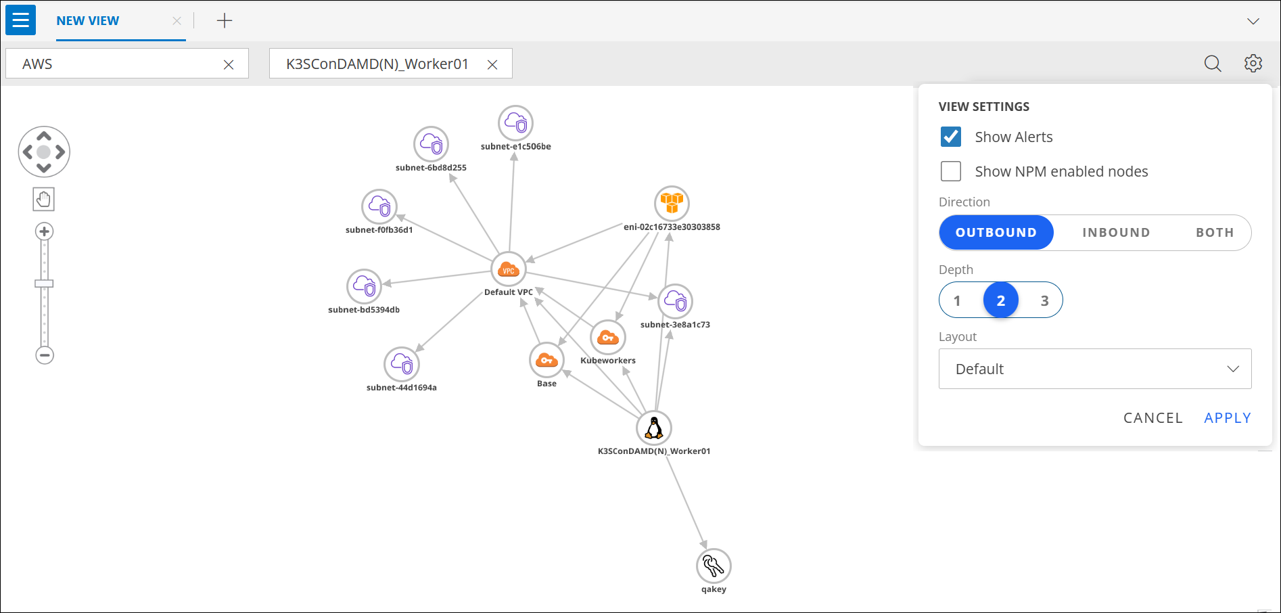This screenshot has height=613, width=1281.
Task: Open view settings gear icon
Action: pos(1253,64)
